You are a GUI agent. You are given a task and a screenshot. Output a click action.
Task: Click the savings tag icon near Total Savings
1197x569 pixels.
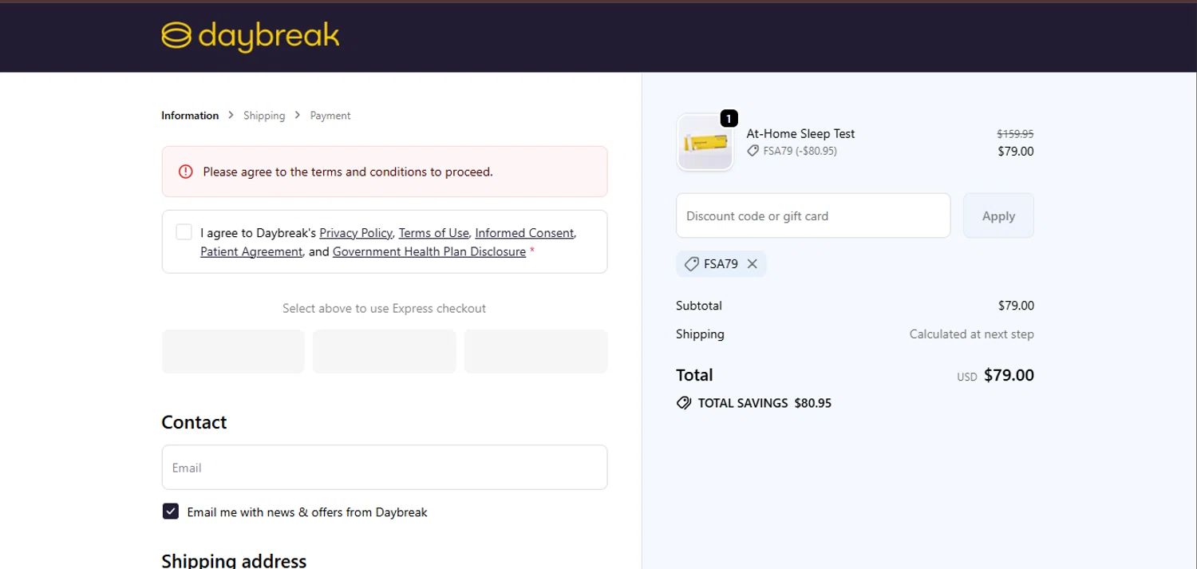(x=684, y=403)
